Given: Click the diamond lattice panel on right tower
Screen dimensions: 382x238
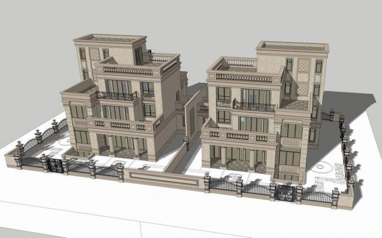Looking at the screenshot, I should (x=303, y=66).
